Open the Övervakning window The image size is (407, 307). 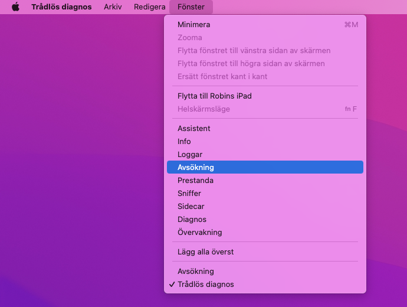click(x=199, y=233)
